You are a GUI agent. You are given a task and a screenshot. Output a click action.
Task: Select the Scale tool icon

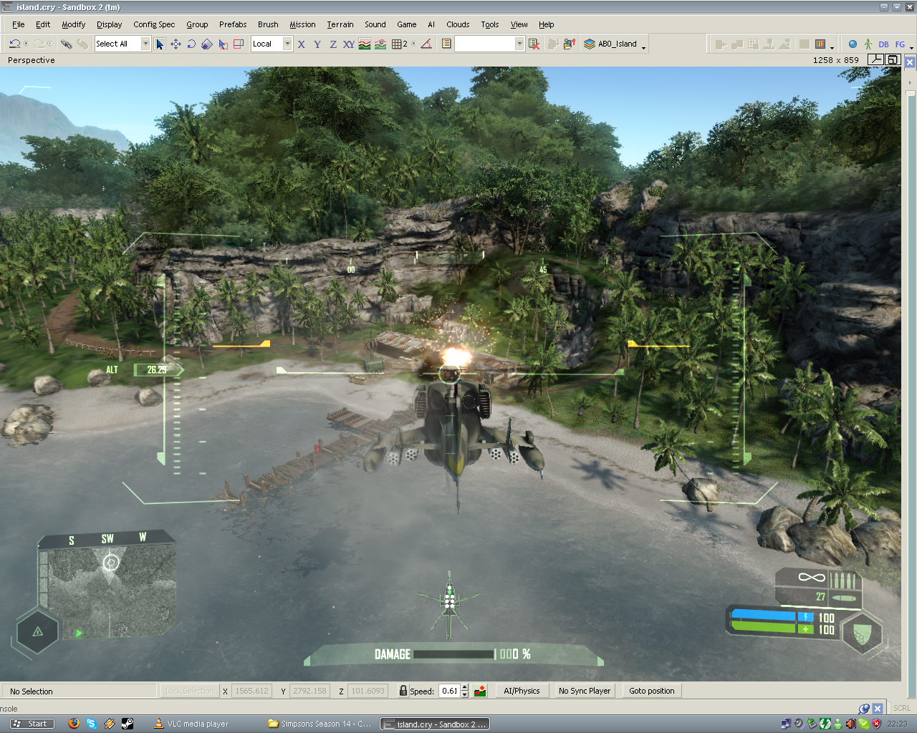click(x=207, y=44)
